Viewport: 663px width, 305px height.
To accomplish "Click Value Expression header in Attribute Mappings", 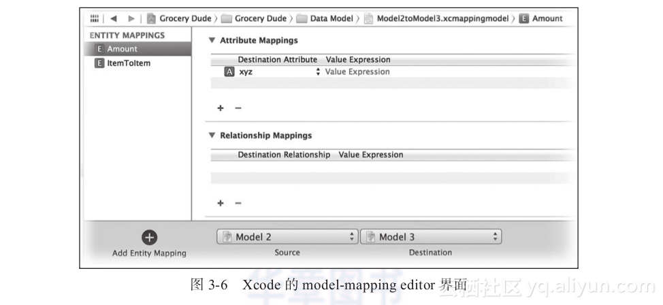I will tap(358, 60).
